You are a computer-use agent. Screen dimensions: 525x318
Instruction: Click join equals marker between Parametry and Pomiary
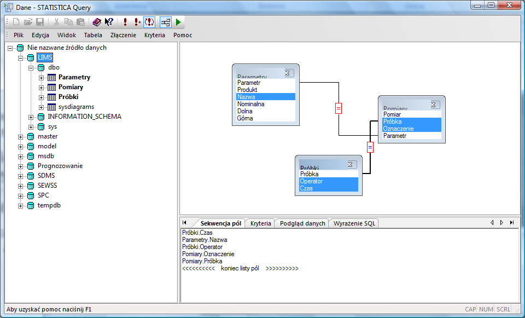(339, 108)
